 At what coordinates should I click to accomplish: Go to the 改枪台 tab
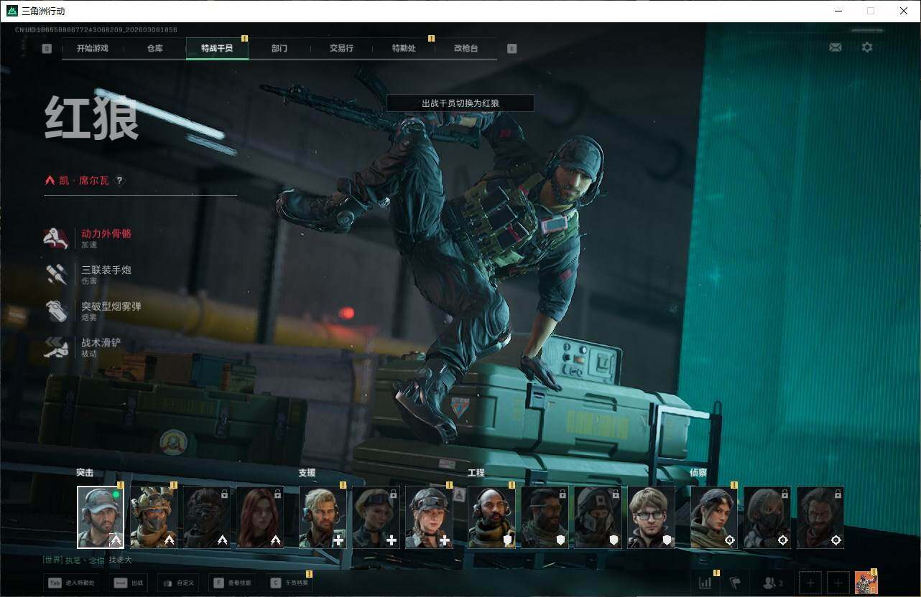(466, 48)
